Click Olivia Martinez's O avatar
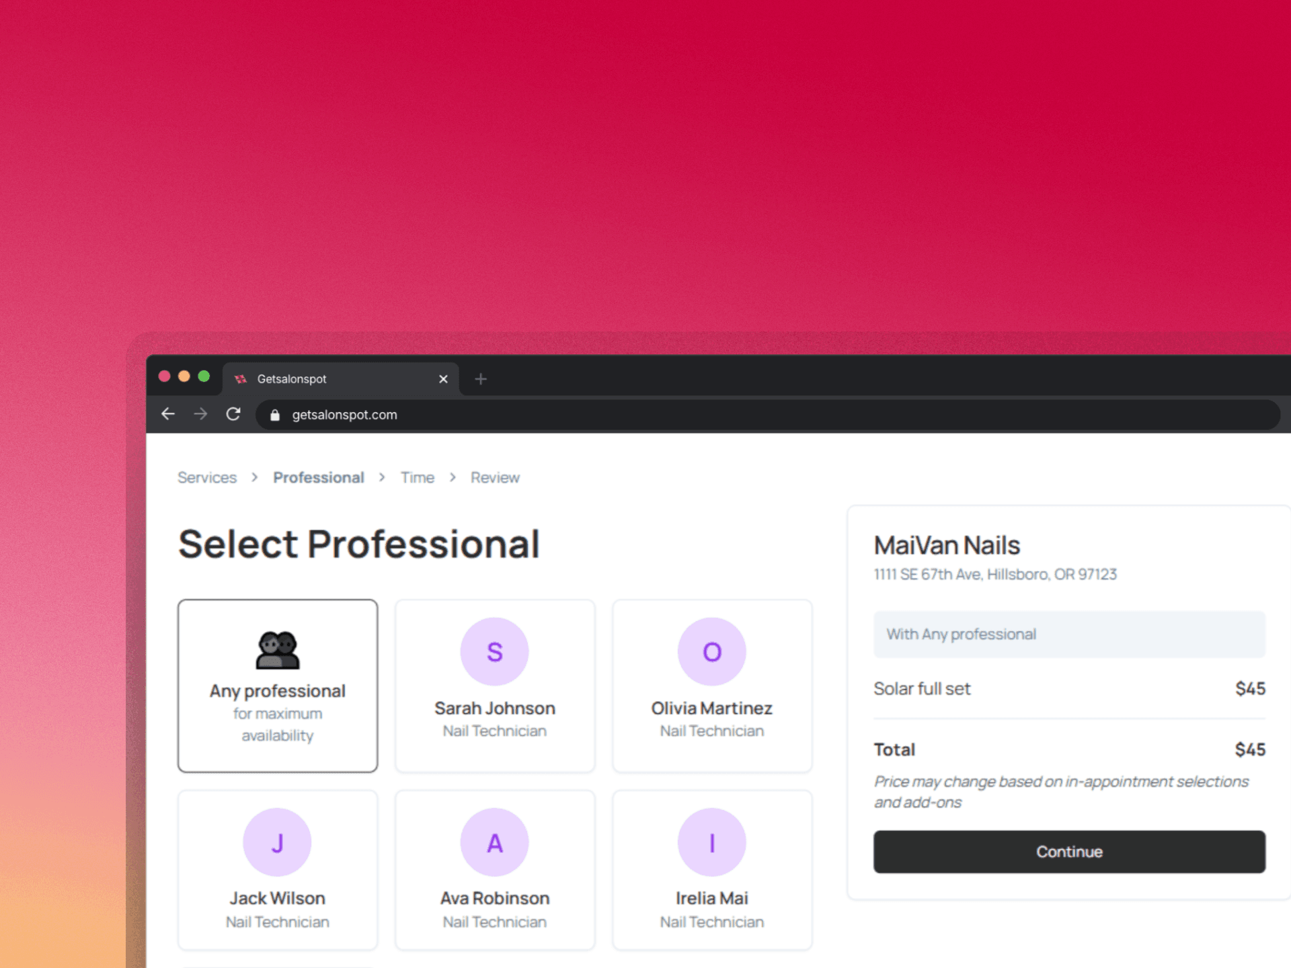The image size is (1291, 968). 711,651
